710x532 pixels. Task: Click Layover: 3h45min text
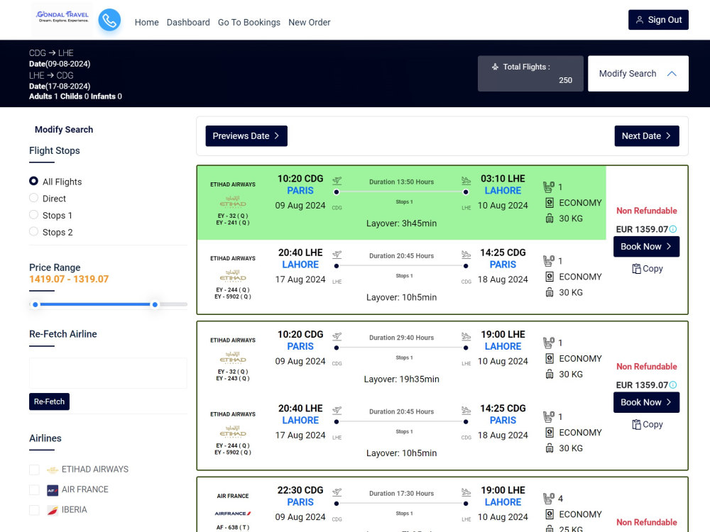point(402,223)
